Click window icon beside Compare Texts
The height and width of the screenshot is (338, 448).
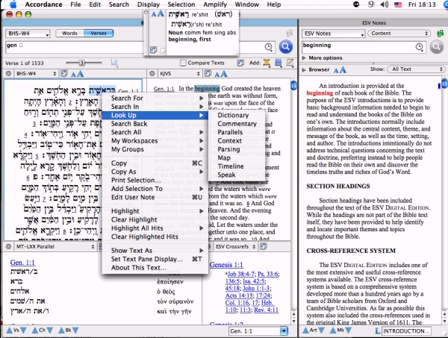(240, 63)
